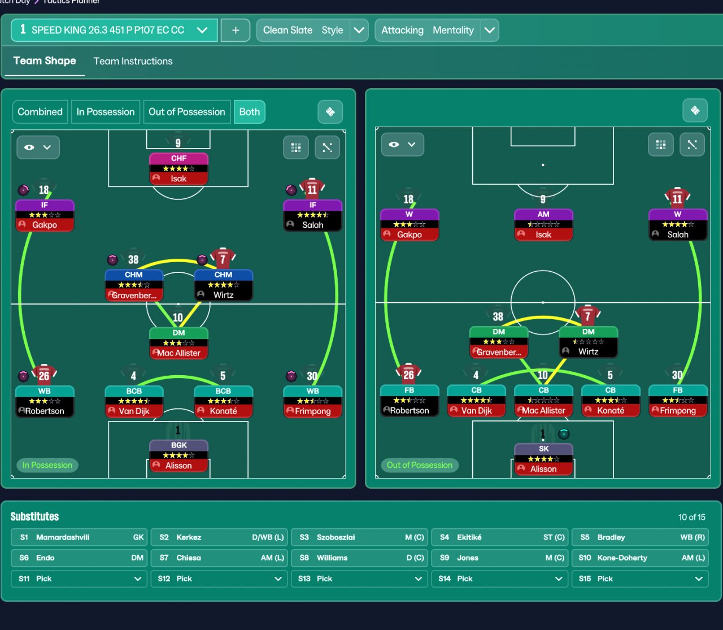Expand the S11 Pick substitute dropdown

coord(79,579)
